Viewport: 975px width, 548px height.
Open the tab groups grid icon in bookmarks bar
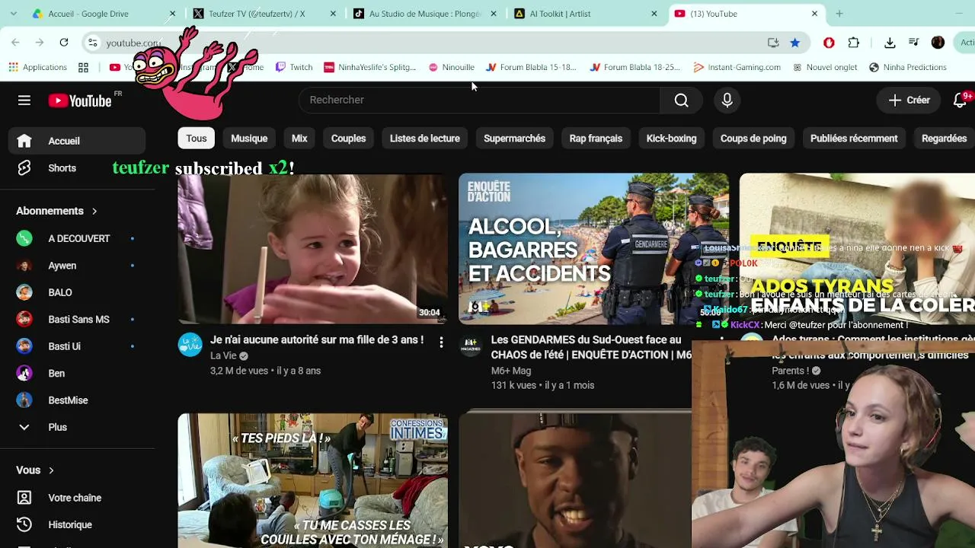[x=83, y=67]
